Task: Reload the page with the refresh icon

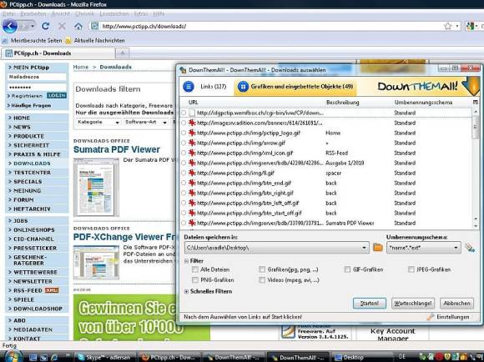Action: coord(46,26)
